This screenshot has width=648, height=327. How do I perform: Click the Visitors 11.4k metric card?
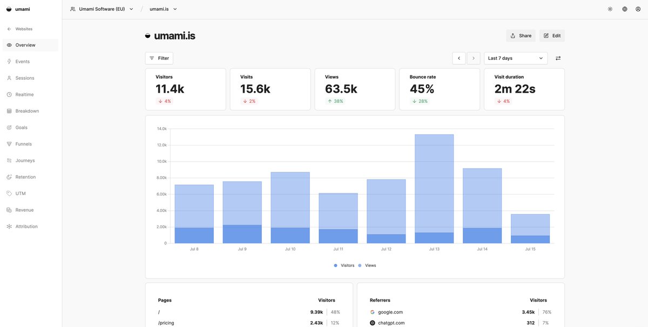186,89
